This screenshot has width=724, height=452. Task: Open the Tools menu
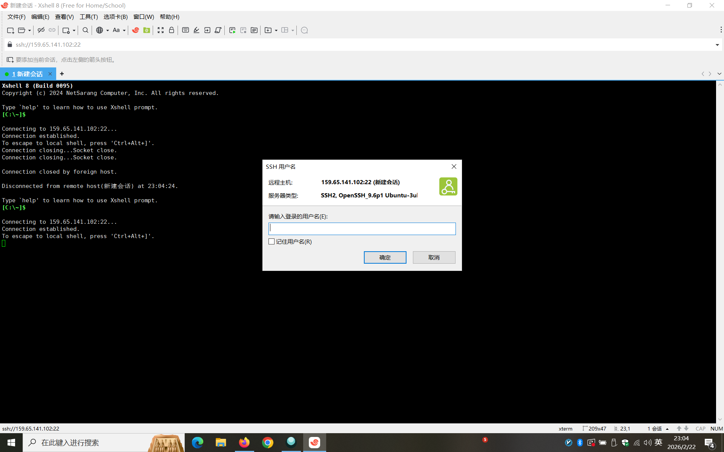88,17
